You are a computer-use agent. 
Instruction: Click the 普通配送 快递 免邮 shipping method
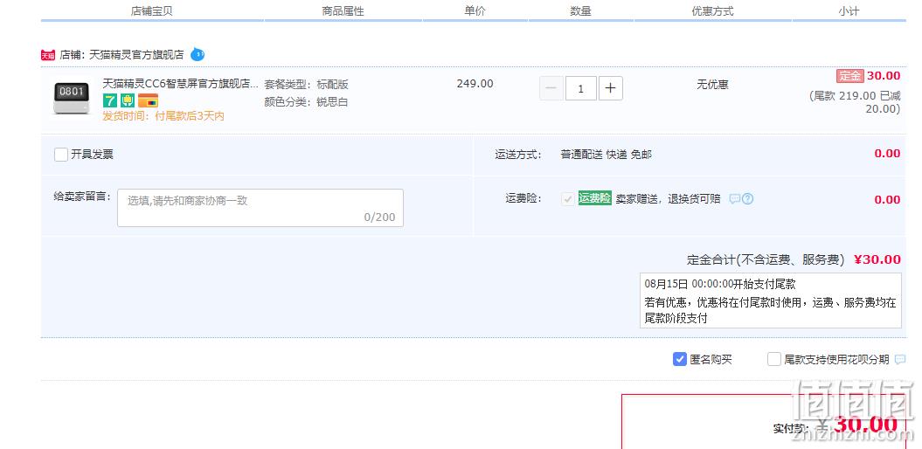(607, 155)
